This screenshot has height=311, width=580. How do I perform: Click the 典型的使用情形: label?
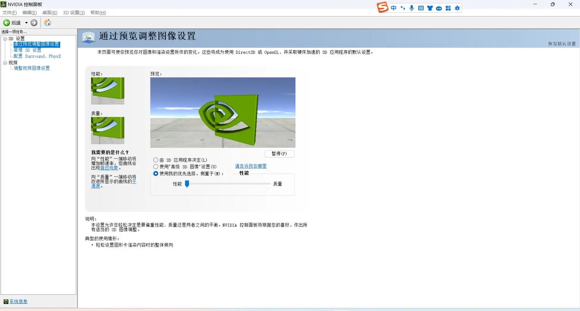102,238
